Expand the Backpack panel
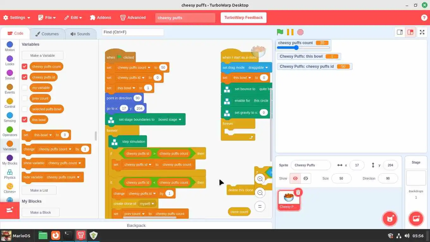 pos(136,225)
